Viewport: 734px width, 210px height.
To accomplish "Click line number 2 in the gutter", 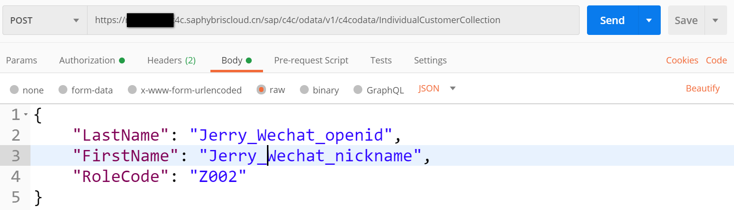I will coord(15,136).
